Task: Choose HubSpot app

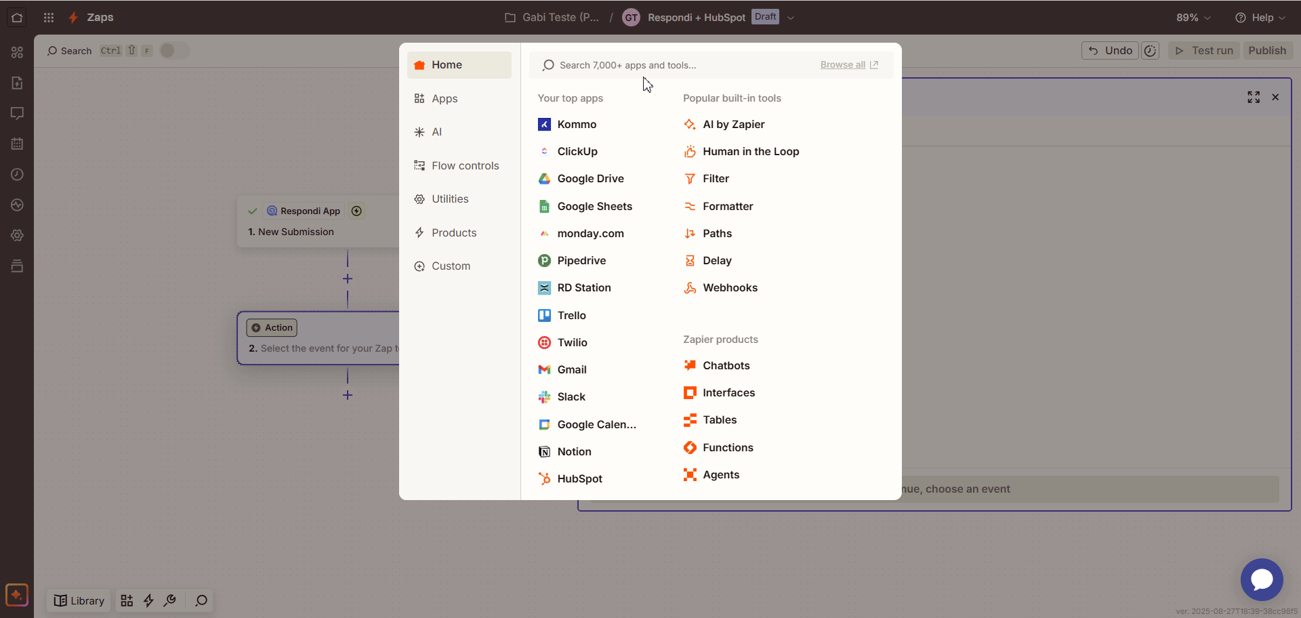Action: 570,479
